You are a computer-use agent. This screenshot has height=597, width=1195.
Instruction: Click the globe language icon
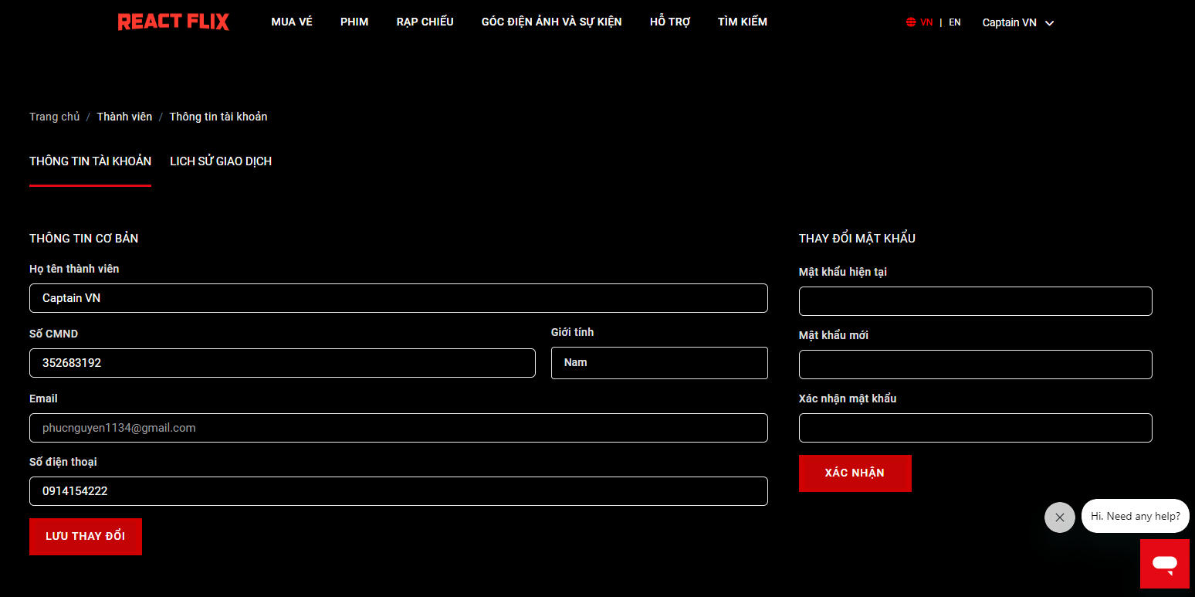pos(910,22)
